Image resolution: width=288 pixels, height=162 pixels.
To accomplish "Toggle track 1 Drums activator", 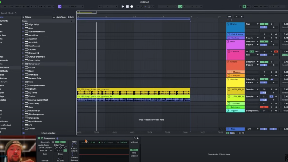I will point(264,24).
